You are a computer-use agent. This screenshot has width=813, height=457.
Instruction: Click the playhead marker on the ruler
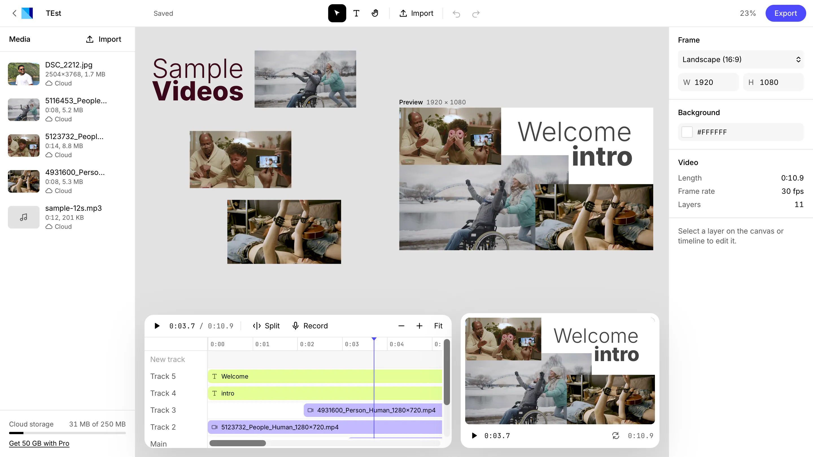tap(374, 339)
